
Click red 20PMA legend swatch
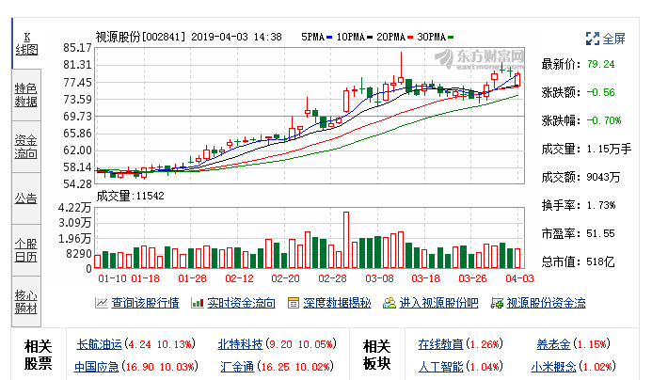[410, 38]
